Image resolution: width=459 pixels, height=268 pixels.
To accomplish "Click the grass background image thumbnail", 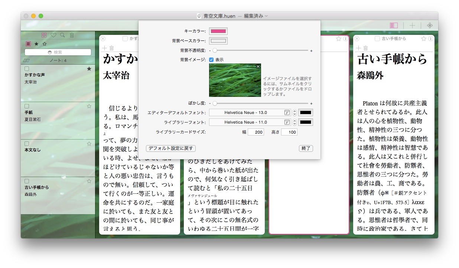I will [x=235, y=80].
